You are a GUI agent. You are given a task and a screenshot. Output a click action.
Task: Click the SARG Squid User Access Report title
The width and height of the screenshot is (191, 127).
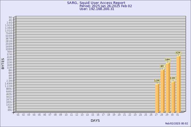click(x=96, y=3)
